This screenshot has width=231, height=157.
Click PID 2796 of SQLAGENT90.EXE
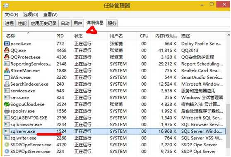(x=61, y=118)
